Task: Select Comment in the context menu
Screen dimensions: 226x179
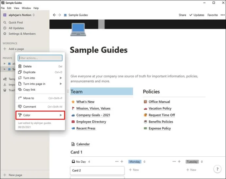Action: click(40, 107)
